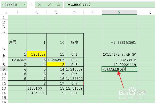Confirm the formula with checkmark icon

click(x=49, y=5)
